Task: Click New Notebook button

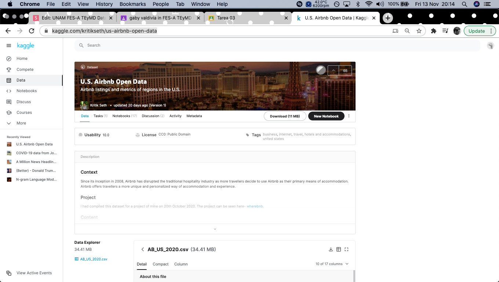Action: click(x=326, y=116)
